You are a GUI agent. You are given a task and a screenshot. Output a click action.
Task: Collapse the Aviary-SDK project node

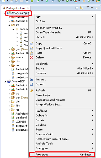(5, 82)
